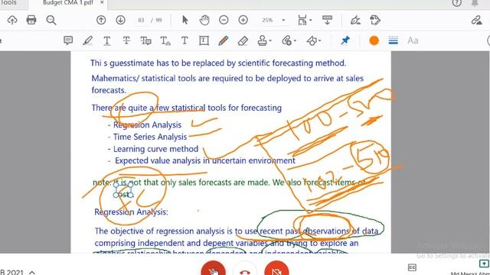The image size is (490, 275).
Task: Close the Budget CMA 1.pdf tab
Action: tap(102, 2)
